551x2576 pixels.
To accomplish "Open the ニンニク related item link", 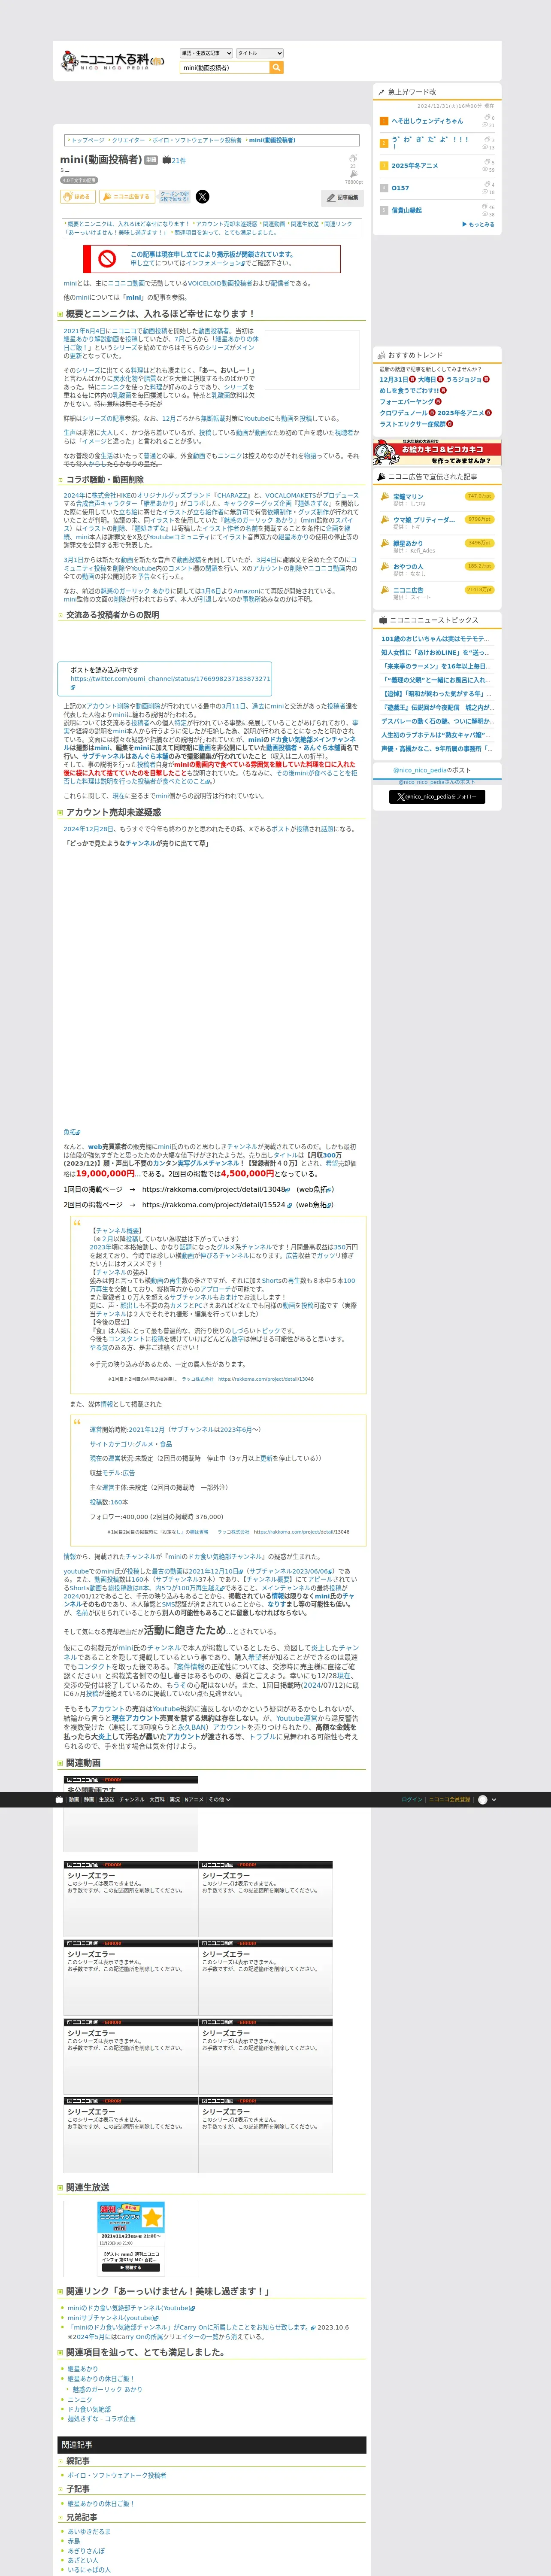I will [79, 2400].
